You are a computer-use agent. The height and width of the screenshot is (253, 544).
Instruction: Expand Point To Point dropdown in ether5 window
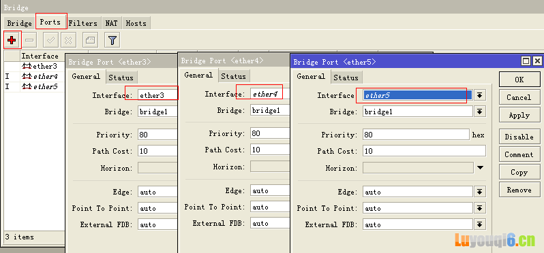(x=480, y=208)
